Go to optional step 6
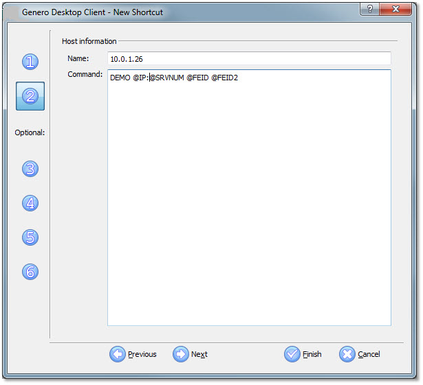423x385 pixels. (30, 271)
